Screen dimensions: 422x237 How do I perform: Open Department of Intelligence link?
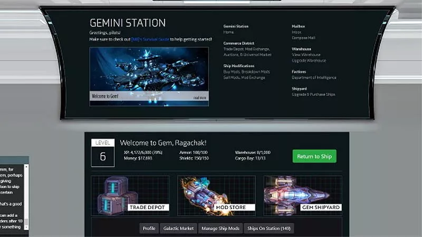tap(314, 78)
